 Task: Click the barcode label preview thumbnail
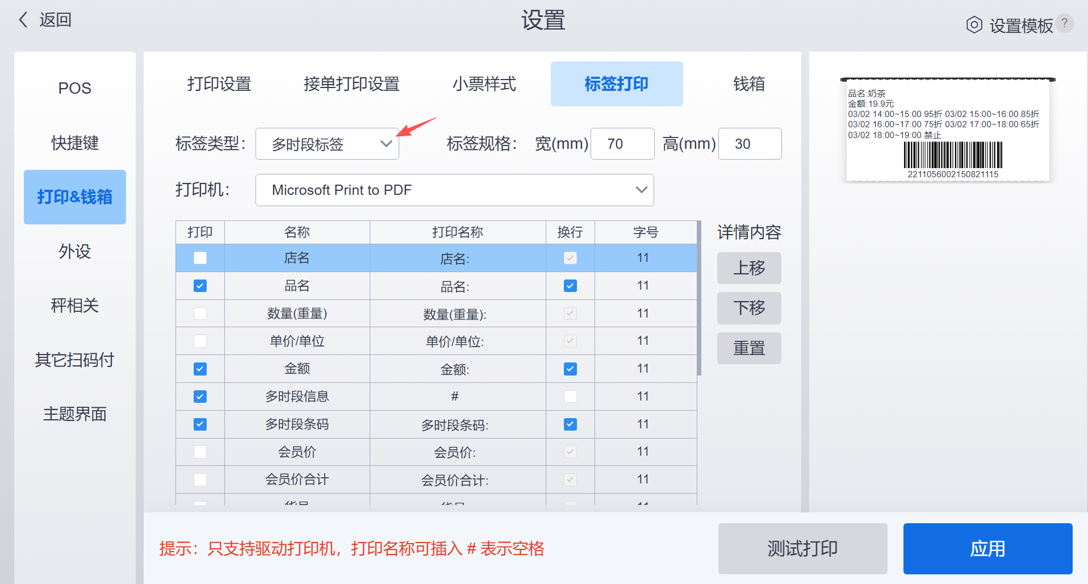pyautogui.click(x=947, y=131)
